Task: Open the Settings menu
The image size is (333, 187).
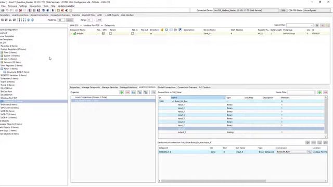Action: (23, 6)
